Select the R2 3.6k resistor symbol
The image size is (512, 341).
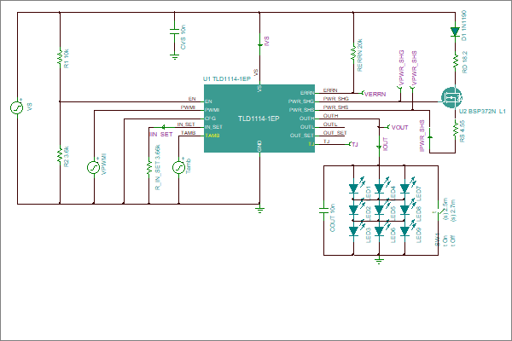click(x=60, y=154)
